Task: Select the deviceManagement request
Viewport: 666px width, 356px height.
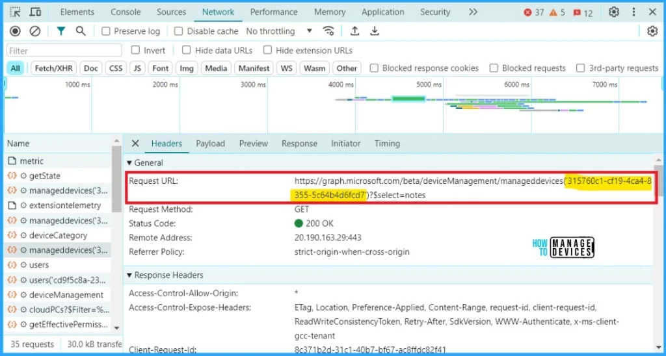Action: [58, 294]
